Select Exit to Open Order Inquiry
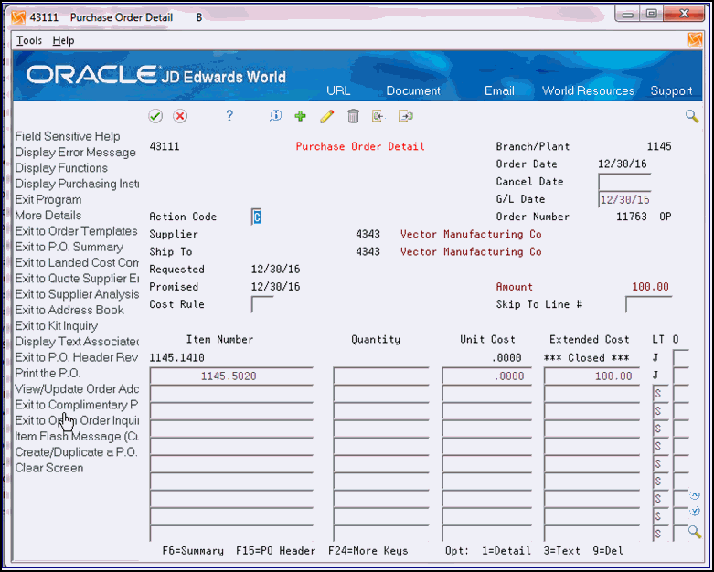This screenshot has height=572, width=714. click(x=77, y=420)
